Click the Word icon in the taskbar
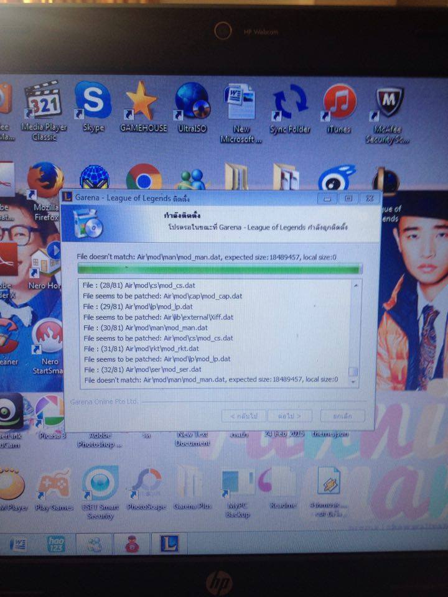Image resolution: width=448 pixels, height=597 pixels. click(x=18, y=544)
